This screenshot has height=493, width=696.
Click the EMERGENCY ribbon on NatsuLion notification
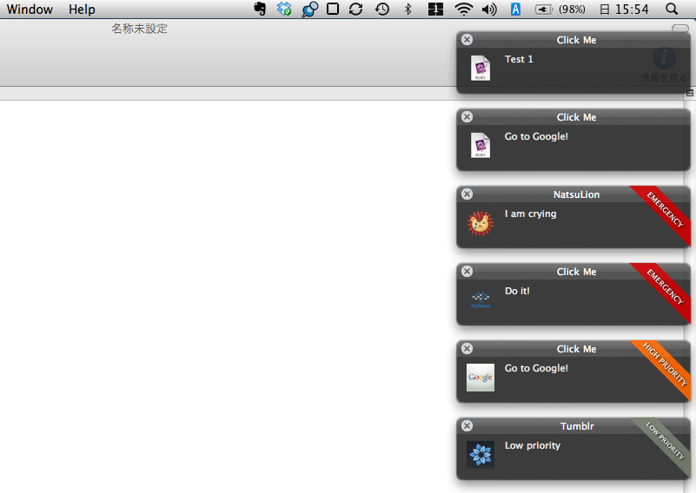click(665, 210)
